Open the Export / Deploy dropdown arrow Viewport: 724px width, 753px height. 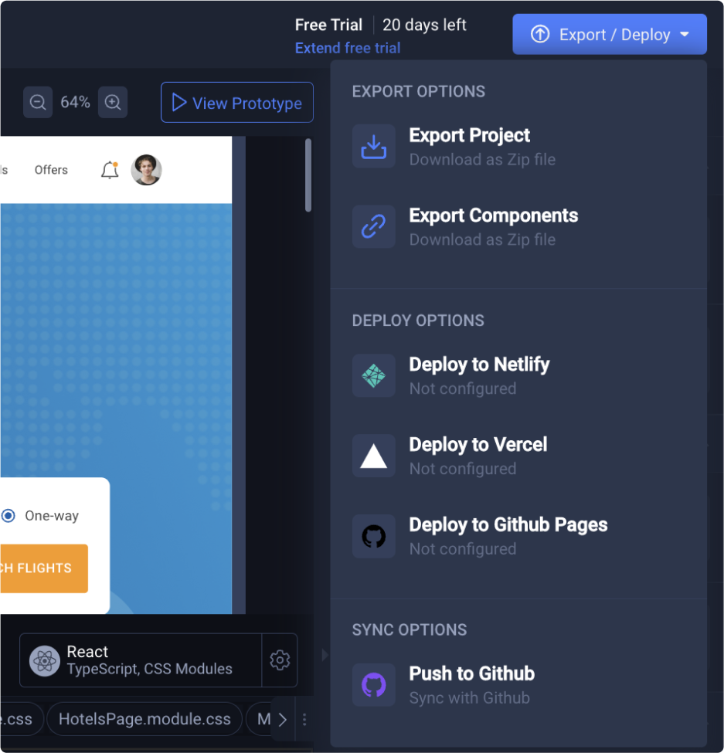coord(683,34)
